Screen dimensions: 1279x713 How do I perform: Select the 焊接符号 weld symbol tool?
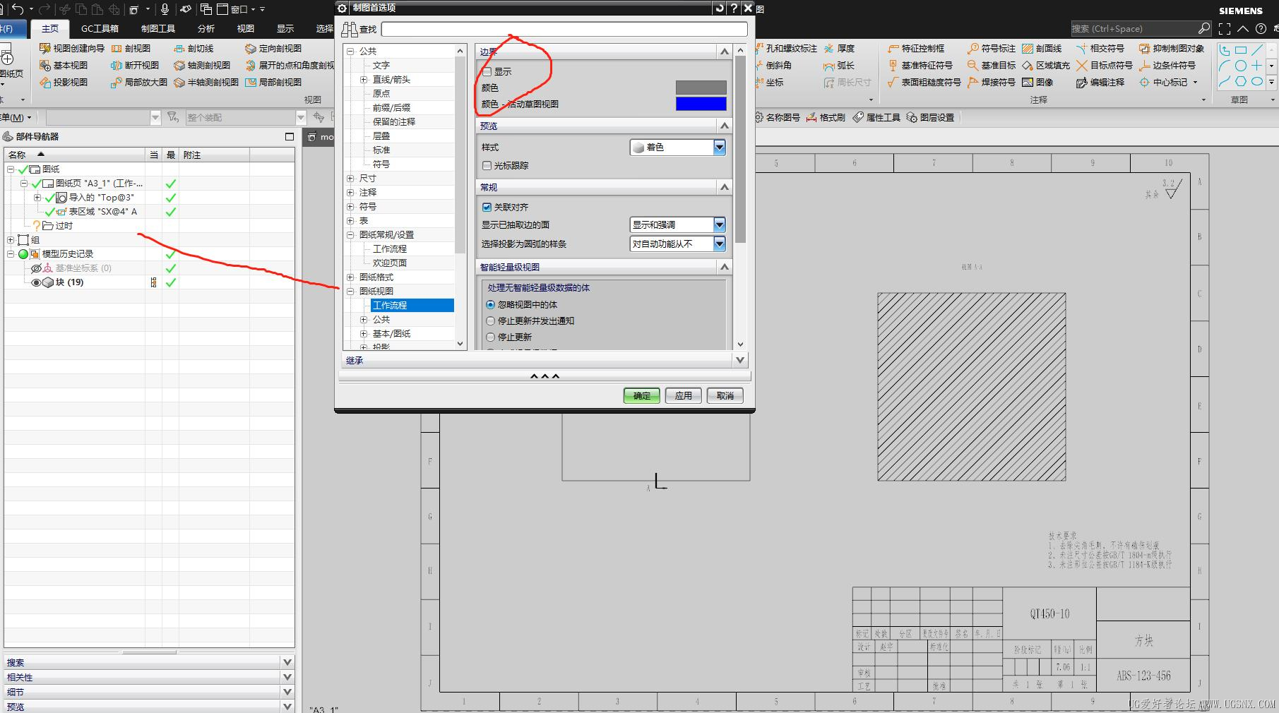(x=992, y=82)
